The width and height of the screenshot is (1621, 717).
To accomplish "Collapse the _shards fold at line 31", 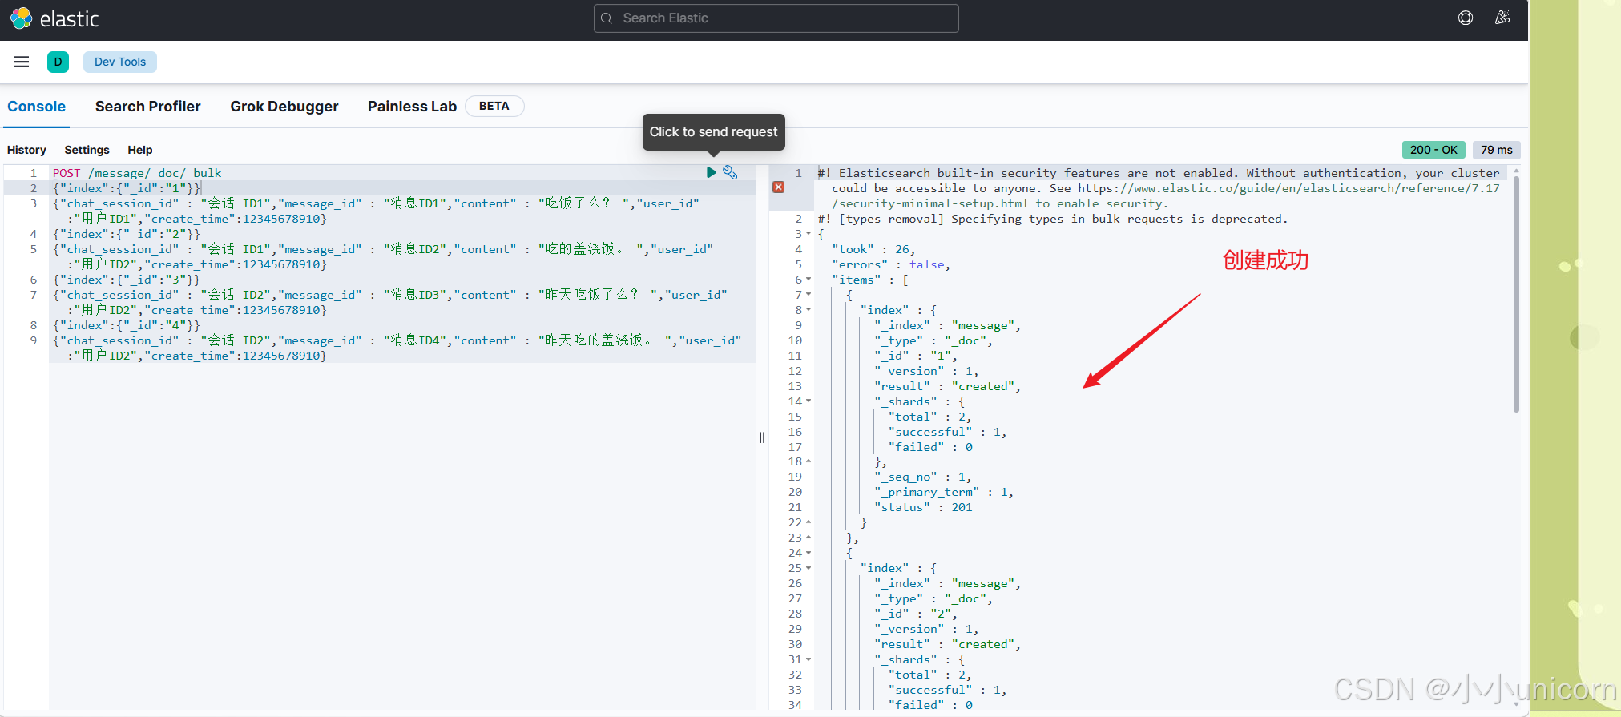I will coord(808,659).
